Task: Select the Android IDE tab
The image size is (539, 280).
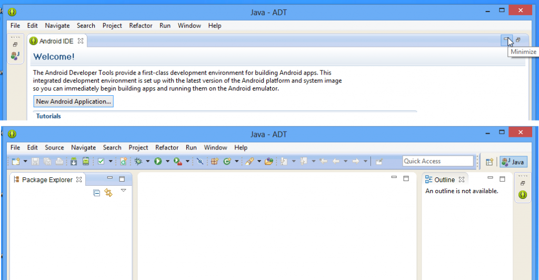Action: click(x=56, y=41)
